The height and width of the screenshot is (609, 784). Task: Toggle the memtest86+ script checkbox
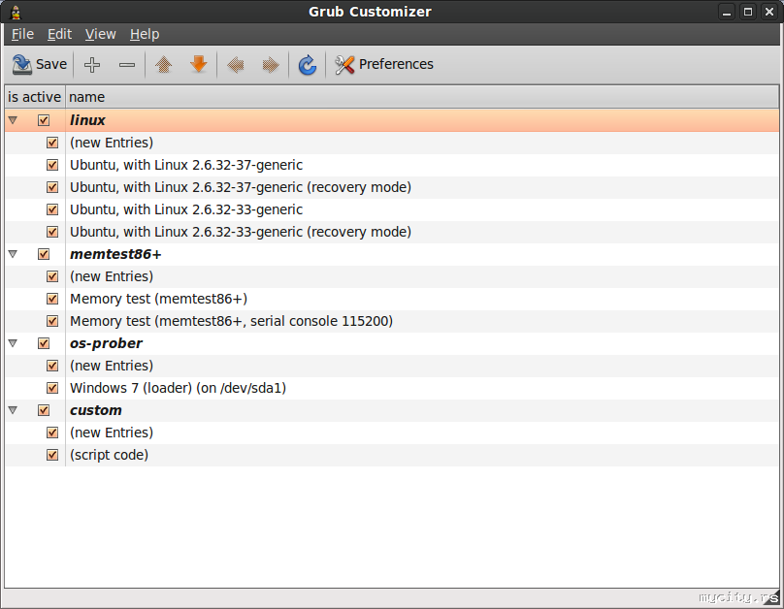point(44,254)
